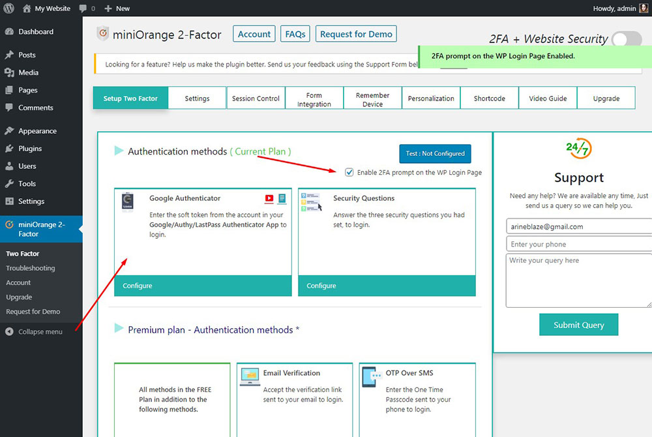652x437 pixels.
Task: Click the FAQs header button
Action: point(295,34)
